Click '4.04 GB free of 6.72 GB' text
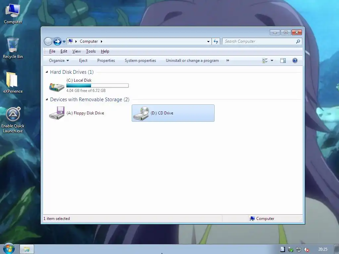This screenshot has width=339, height=254. pyautogui.click(x=86, y=91)
